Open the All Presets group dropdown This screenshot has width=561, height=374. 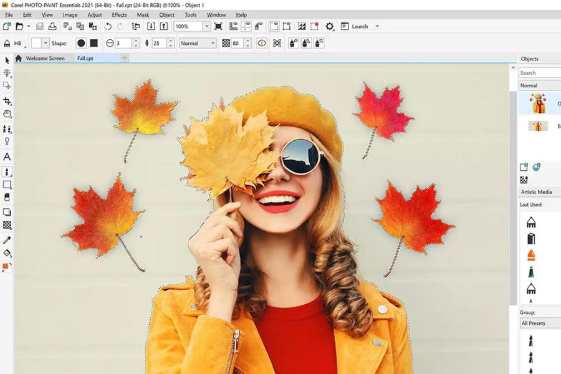(x=540, y=323)
